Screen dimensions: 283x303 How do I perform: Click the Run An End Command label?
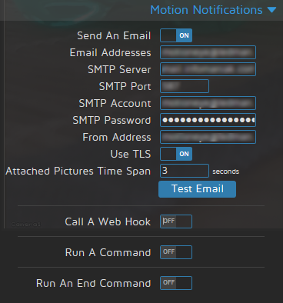coord(93,283)
